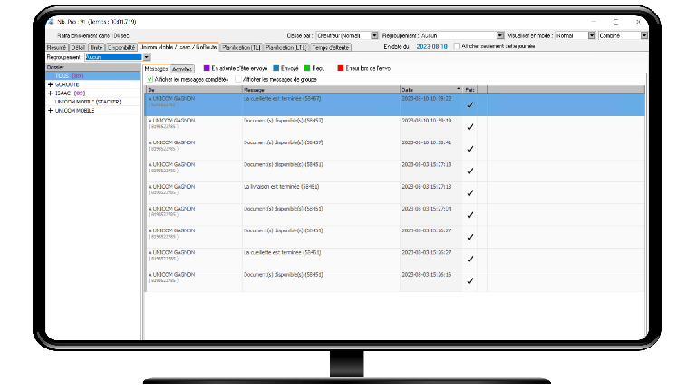Click the application icon in the title bar

[51, 22]
